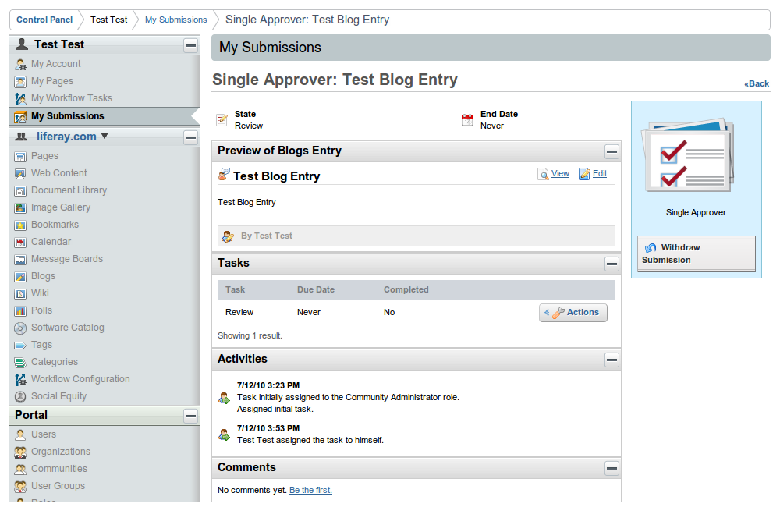Click the Image Gallery icon in sidebar
Image resolution: width=780 pixels, height=507 pixels.
pos(20,207)
